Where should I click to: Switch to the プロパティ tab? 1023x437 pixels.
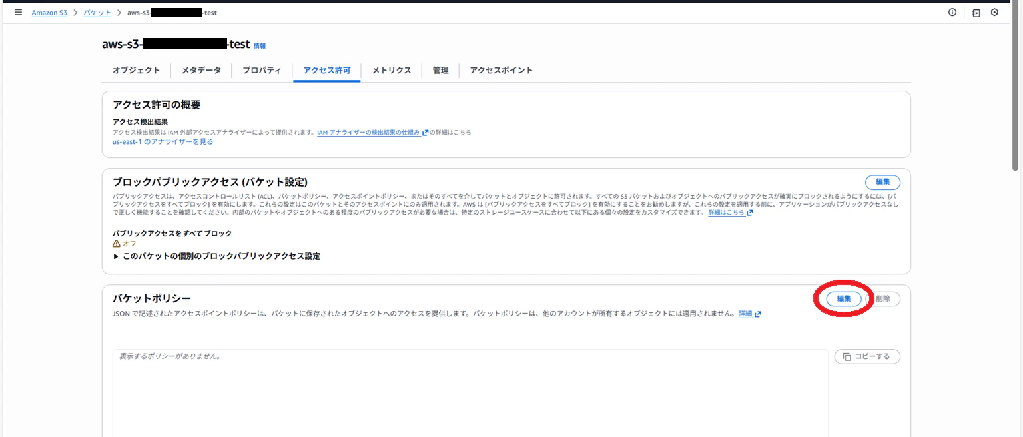click(x=262, y=70)
